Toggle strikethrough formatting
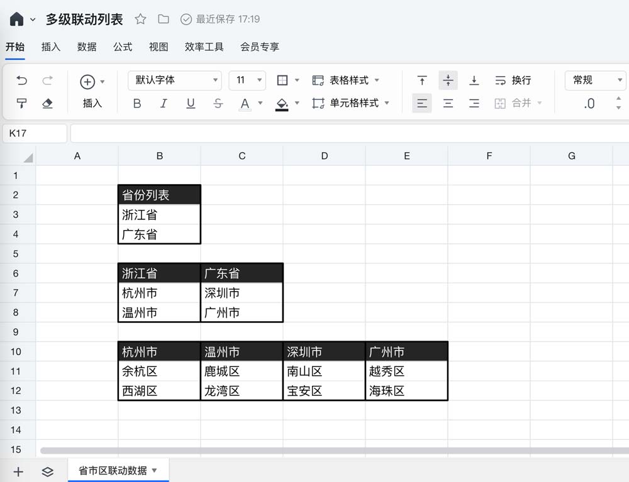 218,103
